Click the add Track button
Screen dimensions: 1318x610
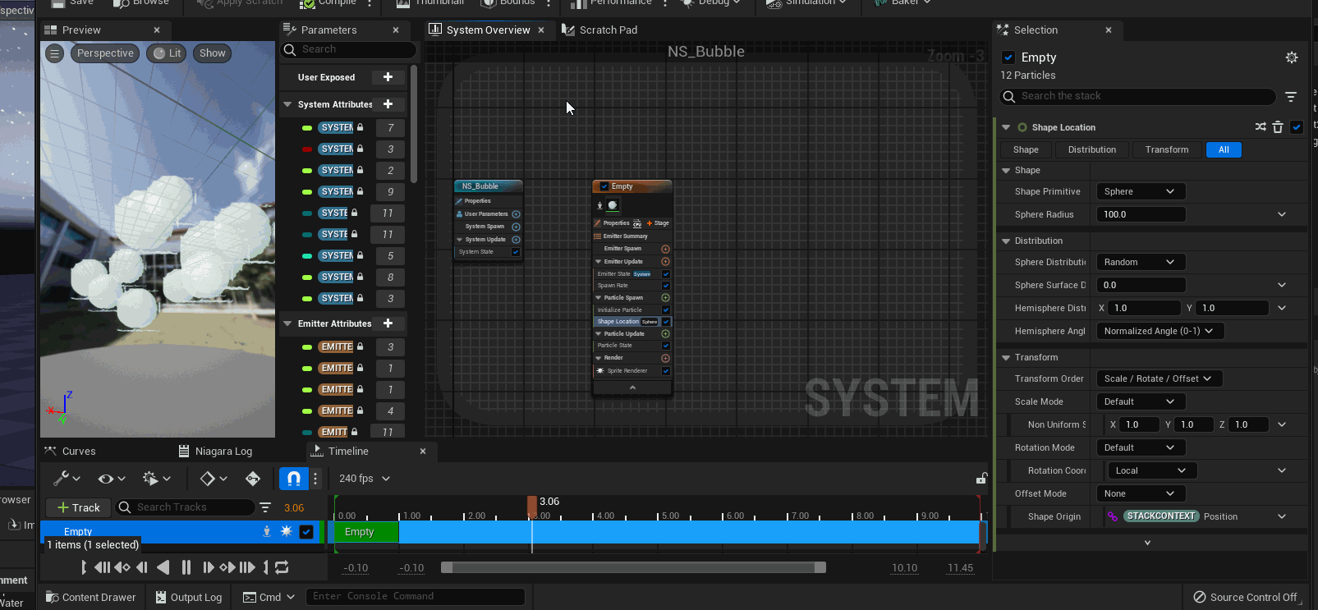click(x=79, y=507)
